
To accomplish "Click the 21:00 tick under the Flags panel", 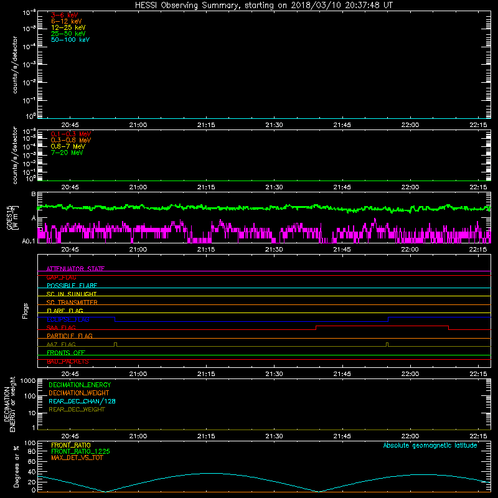I will pos(138,374).
